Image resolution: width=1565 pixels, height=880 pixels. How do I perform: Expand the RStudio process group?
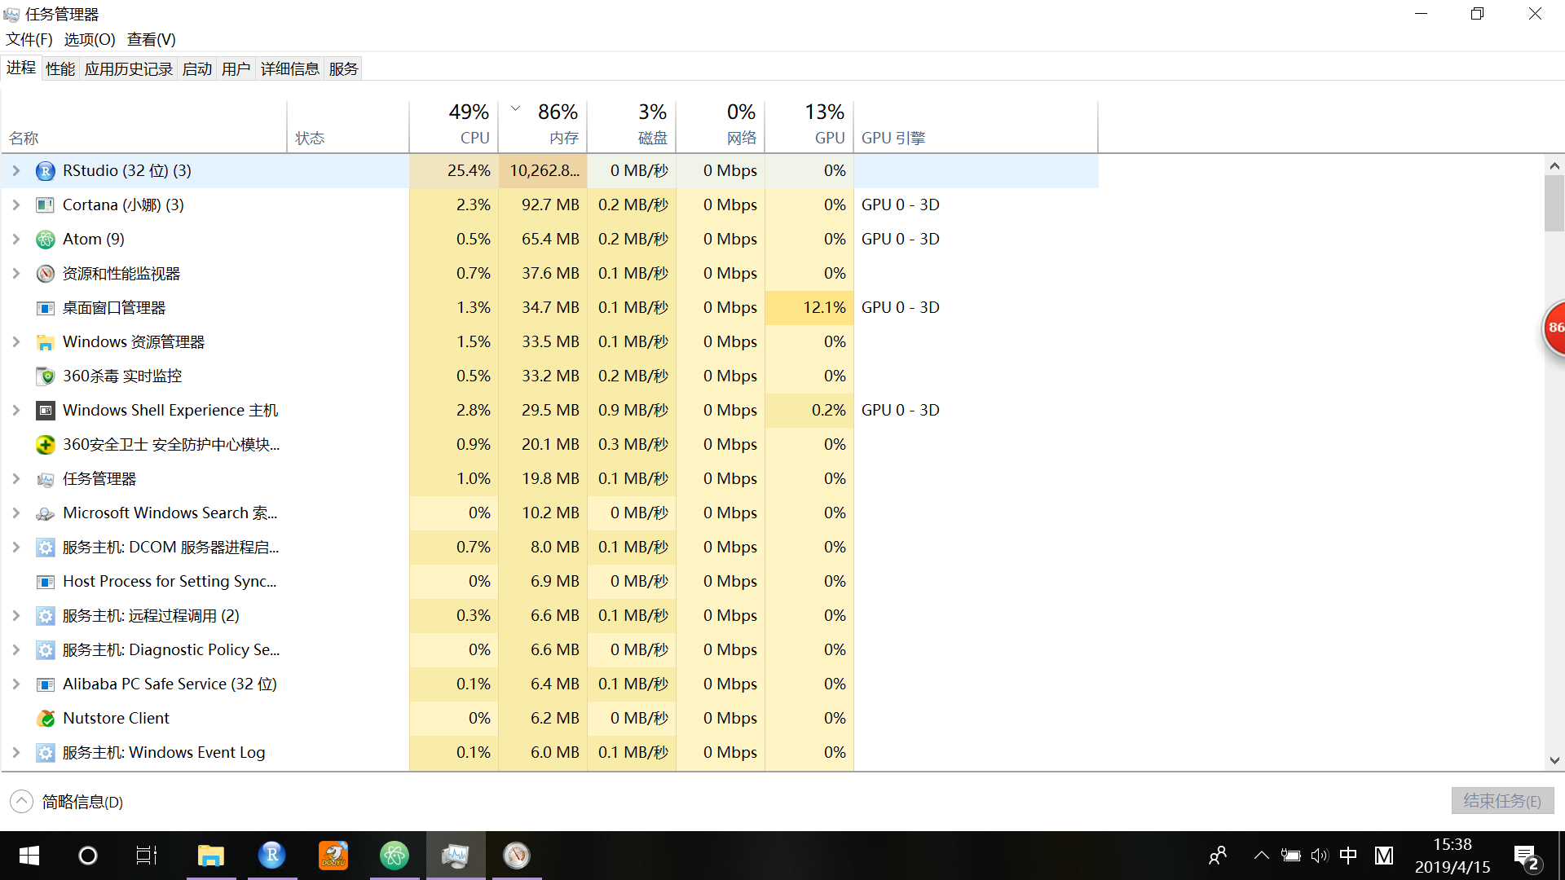click(16, 171)
